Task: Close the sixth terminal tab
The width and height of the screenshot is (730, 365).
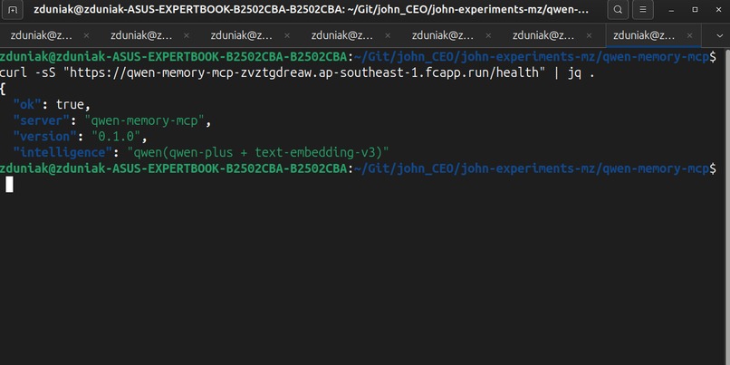Action: coord(589,36)
